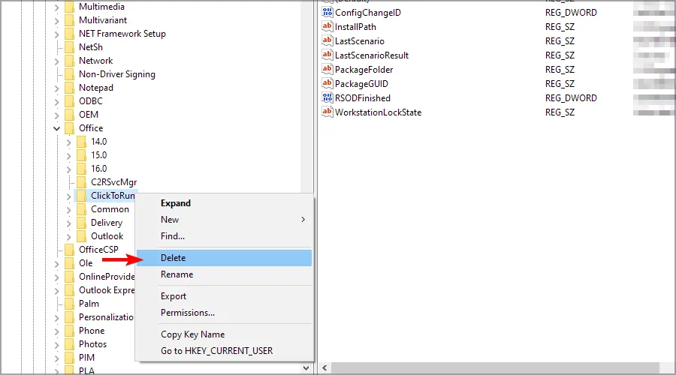Select Copy Key Name
676x375 pixels.
coord(224,334)
